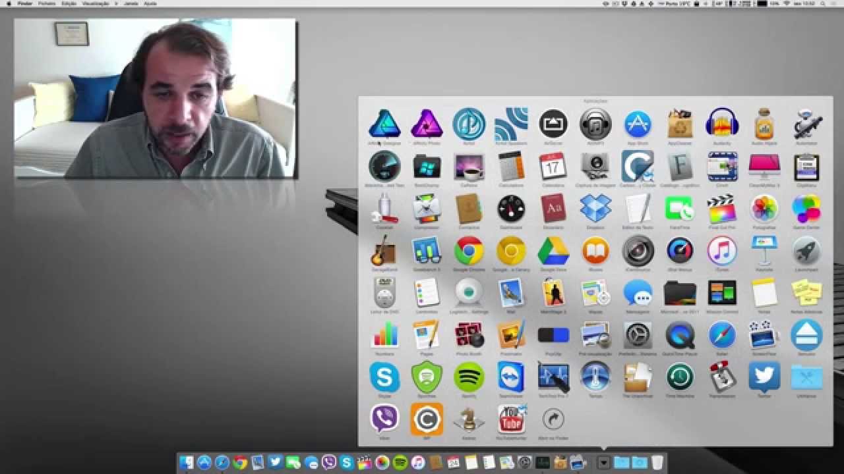
Task: Open Game Center colorful bubbles icon
Action: [x=806, y=208]
